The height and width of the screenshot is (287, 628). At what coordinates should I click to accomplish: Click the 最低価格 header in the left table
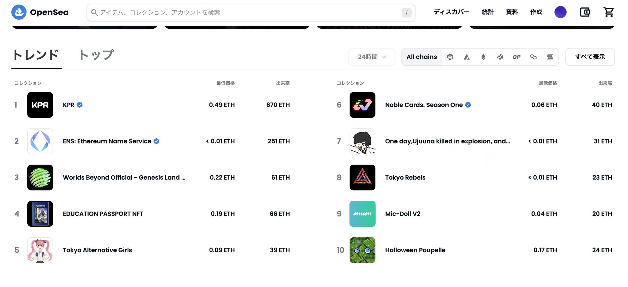226,83
